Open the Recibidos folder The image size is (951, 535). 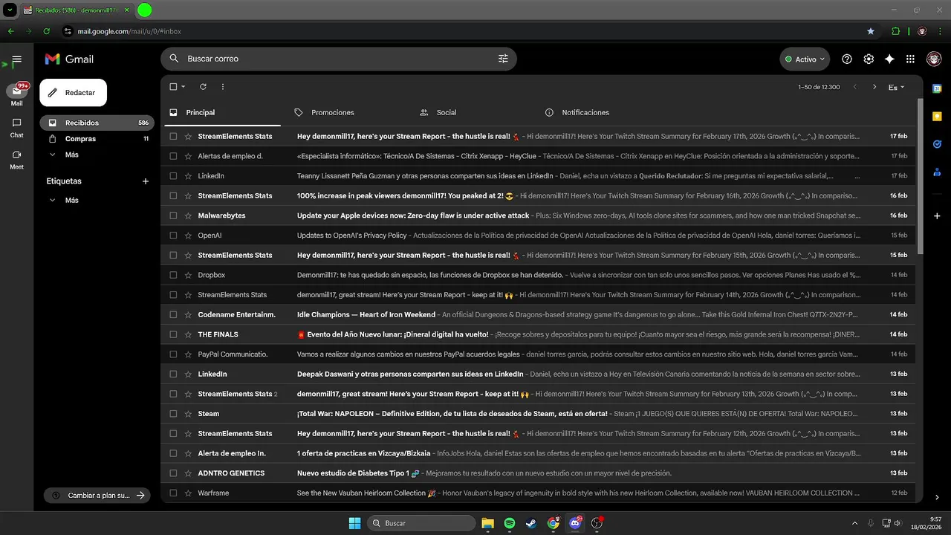[97, 123]
